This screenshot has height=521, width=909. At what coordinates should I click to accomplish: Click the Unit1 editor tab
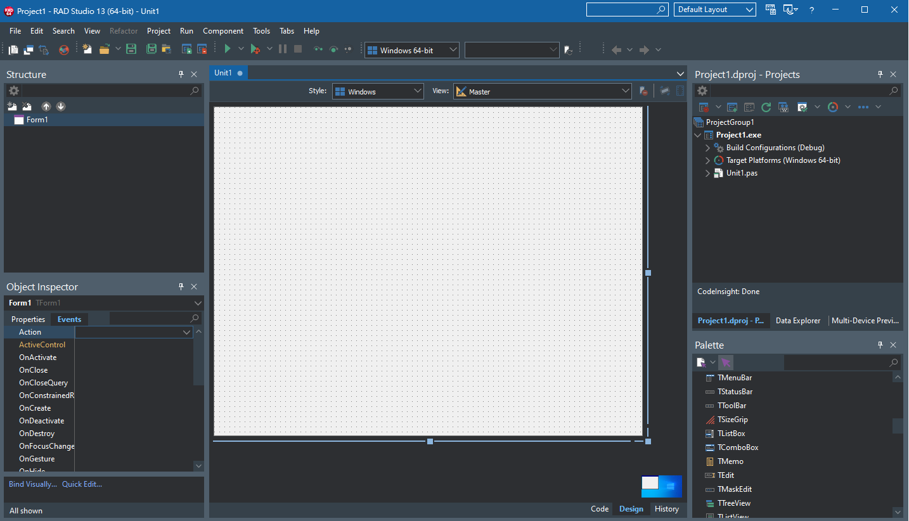pyautogui.click(x=228, y=73)
